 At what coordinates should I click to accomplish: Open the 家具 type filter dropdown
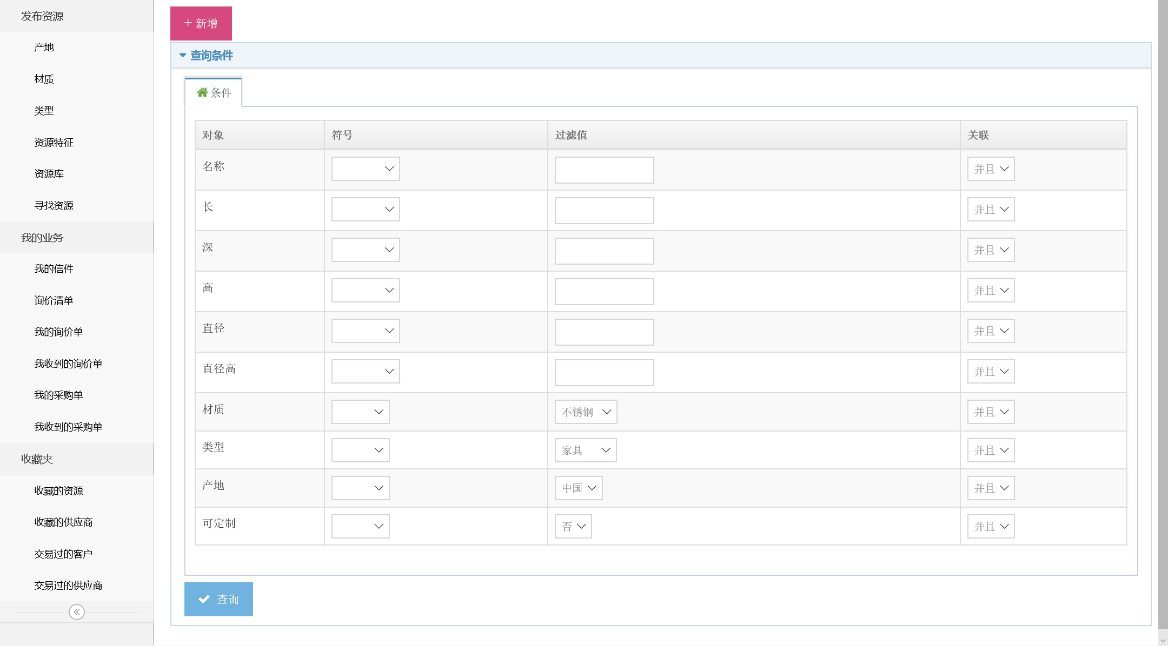586,450
